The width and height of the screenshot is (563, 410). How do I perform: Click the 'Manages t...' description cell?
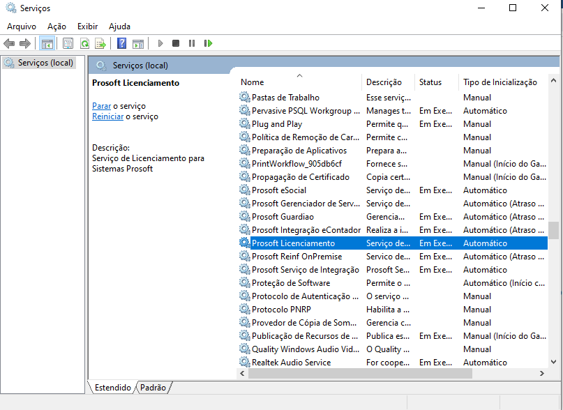coord(389,111)
